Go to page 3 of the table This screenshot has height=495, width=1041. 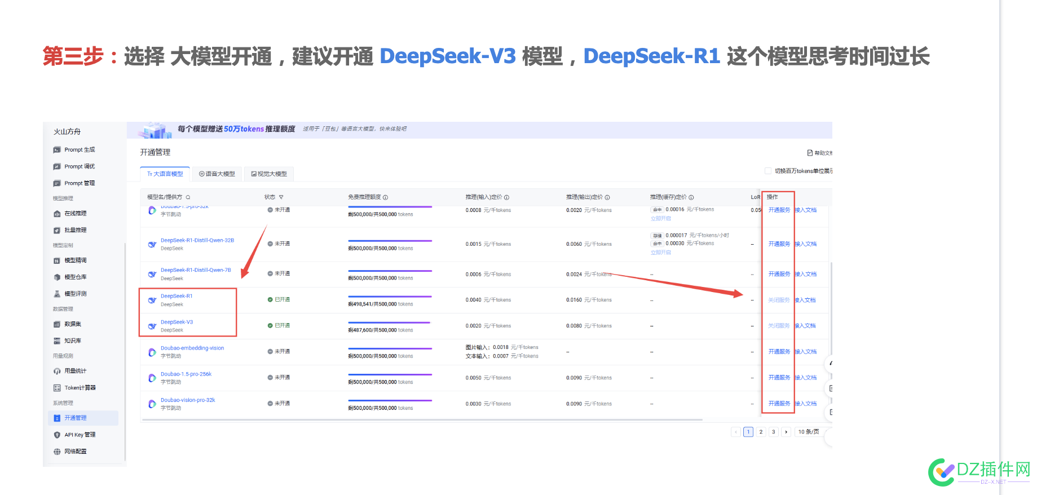tap(773, 432)
